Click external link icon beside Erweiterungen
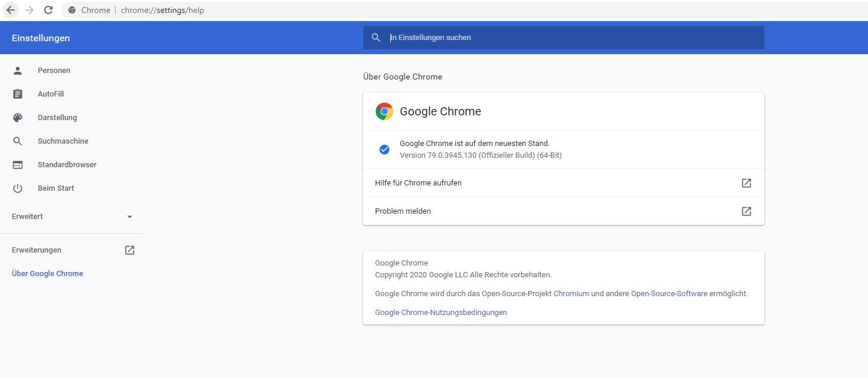868x378 pixels. [130, 250]
